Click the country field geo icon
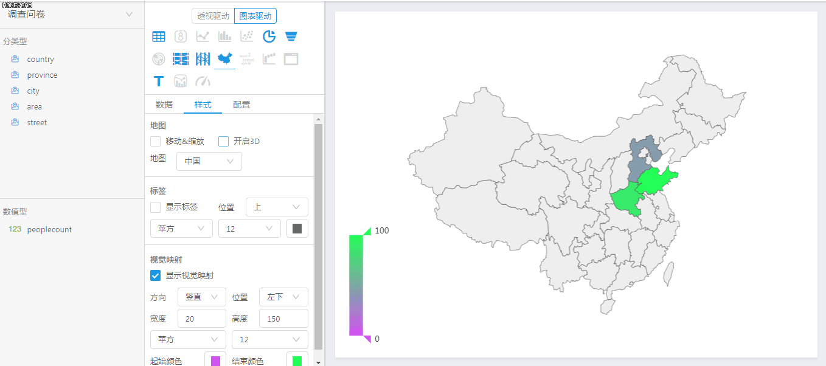 15,59
